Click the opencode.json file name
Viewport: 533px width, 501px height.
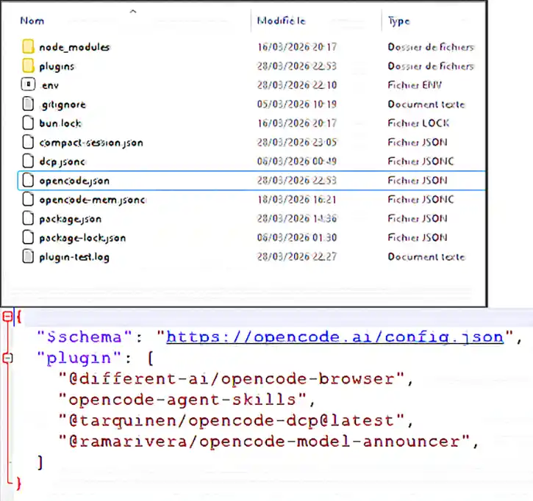click(74, 181)
